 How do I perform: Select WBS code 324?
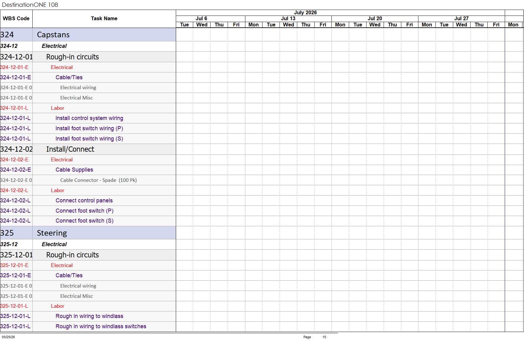click(7, 35)
